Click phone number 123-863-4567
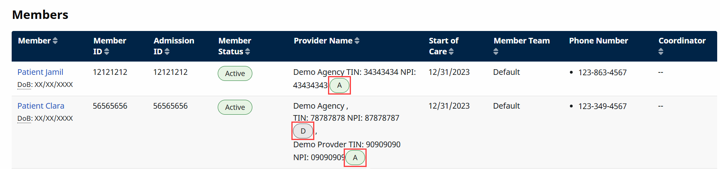720x169 pixels. click(602, 72)
